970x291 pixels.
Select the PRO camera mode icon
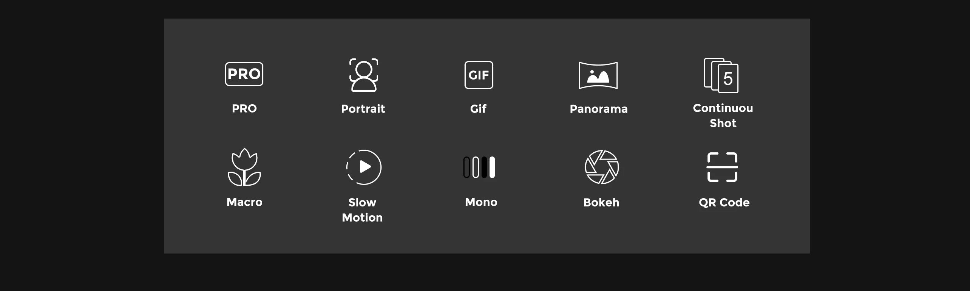point(244,74)
